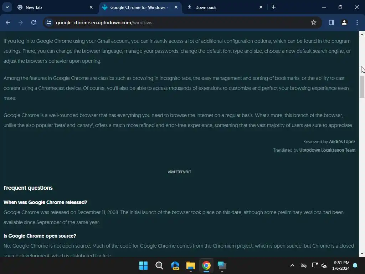Open the clock showing 9:51 PM

pos(341,265)
